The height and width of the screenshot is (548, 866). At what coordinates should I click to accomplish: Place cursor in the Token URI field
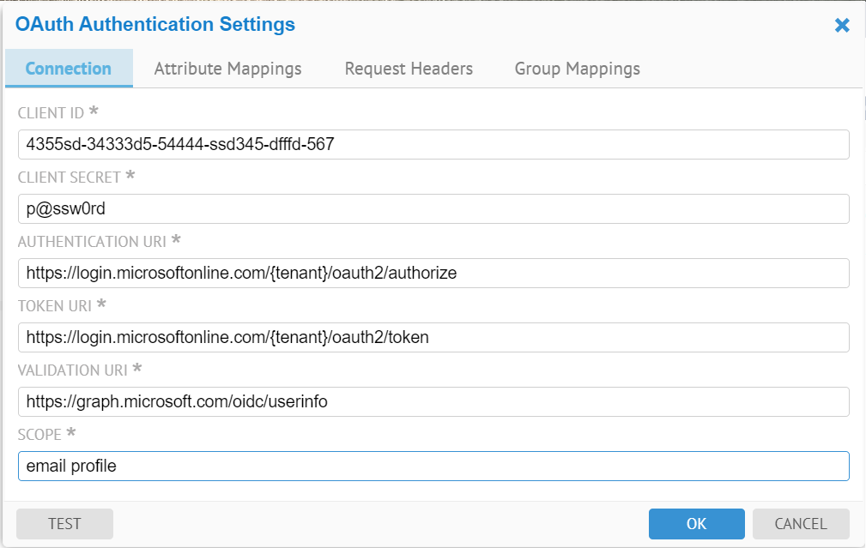pyautogui.click(x=433, y=337)
